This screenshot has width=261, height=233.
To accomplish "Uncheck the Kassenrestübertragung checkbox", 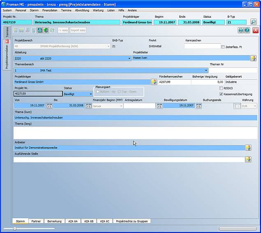I will [221, 94].
